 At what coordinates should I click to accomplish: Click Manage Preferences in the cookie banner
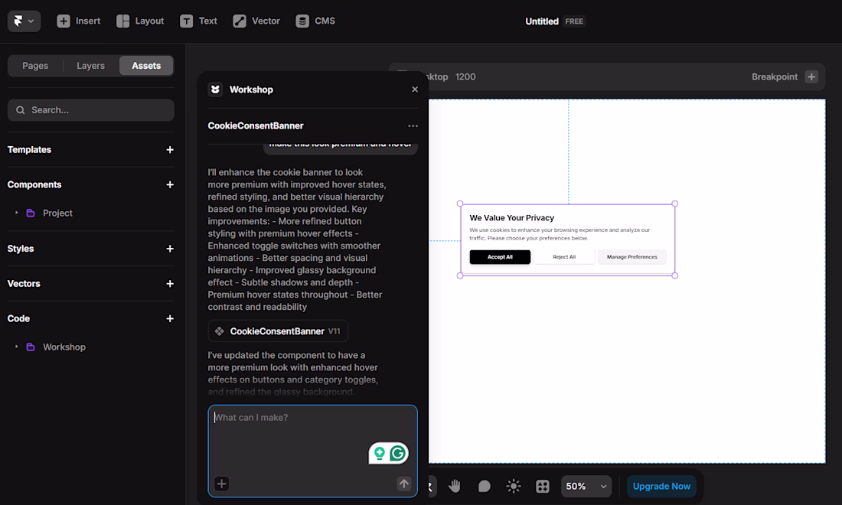pos(632,257)
